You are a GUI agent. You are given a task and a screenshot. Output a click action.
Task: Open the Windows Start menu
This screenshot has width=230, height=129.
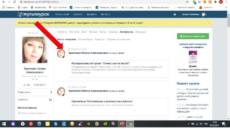(4, 124)
